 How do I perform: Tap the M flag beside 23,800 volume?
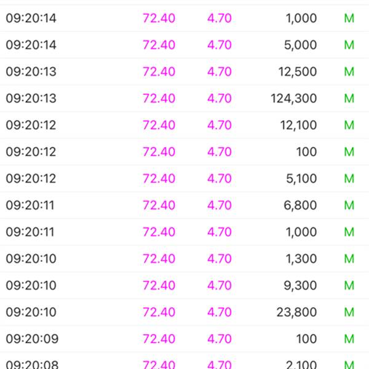[x=349, y=312]
